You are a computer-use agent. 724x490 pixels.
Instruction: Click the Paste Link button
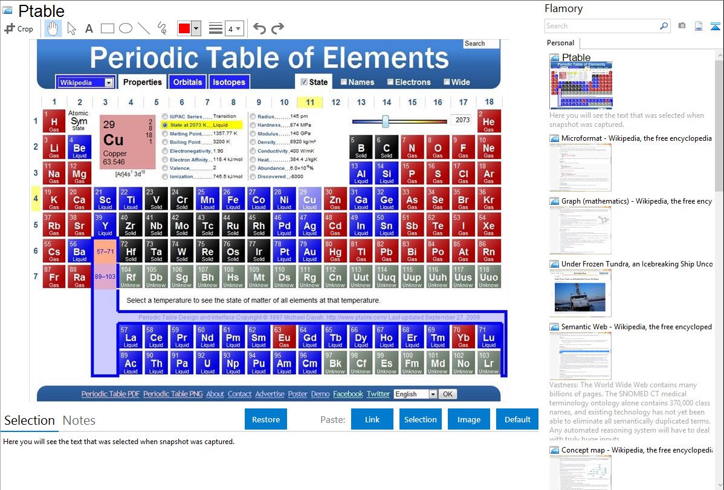372,419
